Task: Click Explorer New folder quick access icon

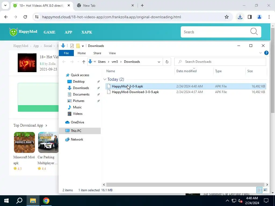Action: [x=78, y=46]
